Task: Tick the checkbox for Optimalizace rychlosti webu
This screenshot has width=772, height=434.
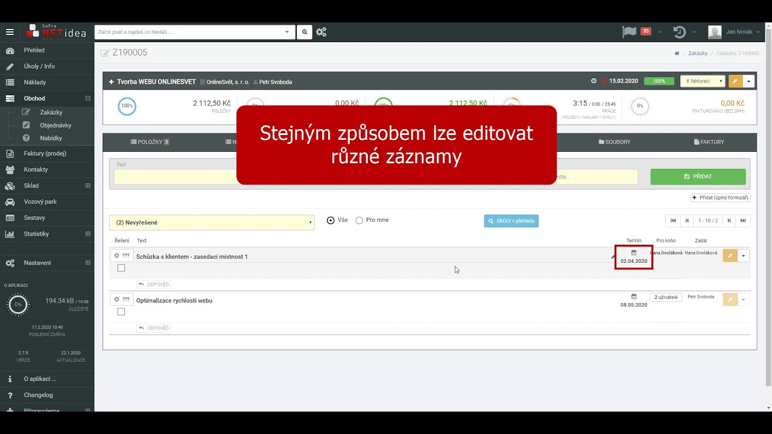Action: pos(121,312)
